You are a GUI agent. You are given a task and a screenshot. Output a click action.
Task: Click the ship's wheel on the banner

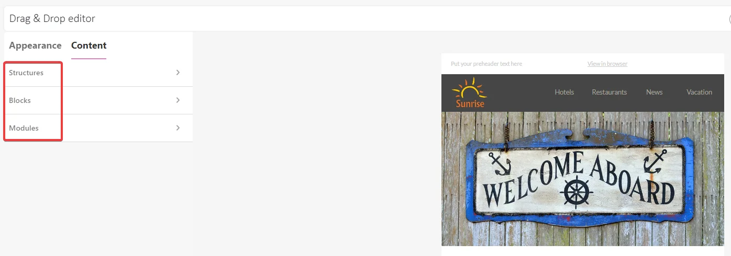[x=577, y=192]
